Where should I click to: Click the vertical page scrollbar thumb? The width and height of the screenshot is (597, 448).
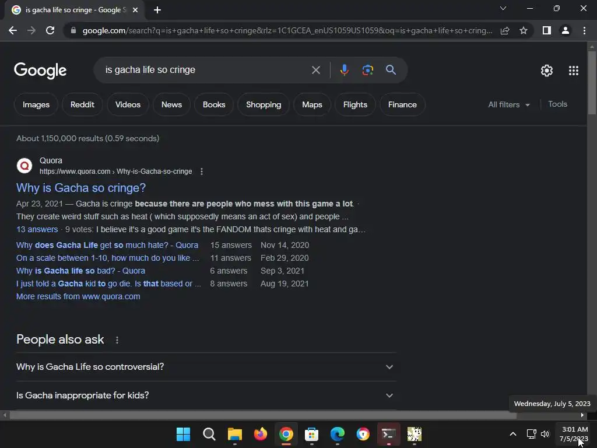pos(591,82)
